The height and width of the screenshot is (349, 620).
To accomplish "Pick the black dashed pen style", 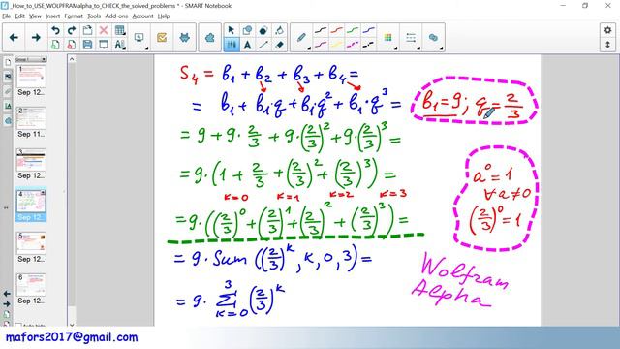I will (368, 45).
